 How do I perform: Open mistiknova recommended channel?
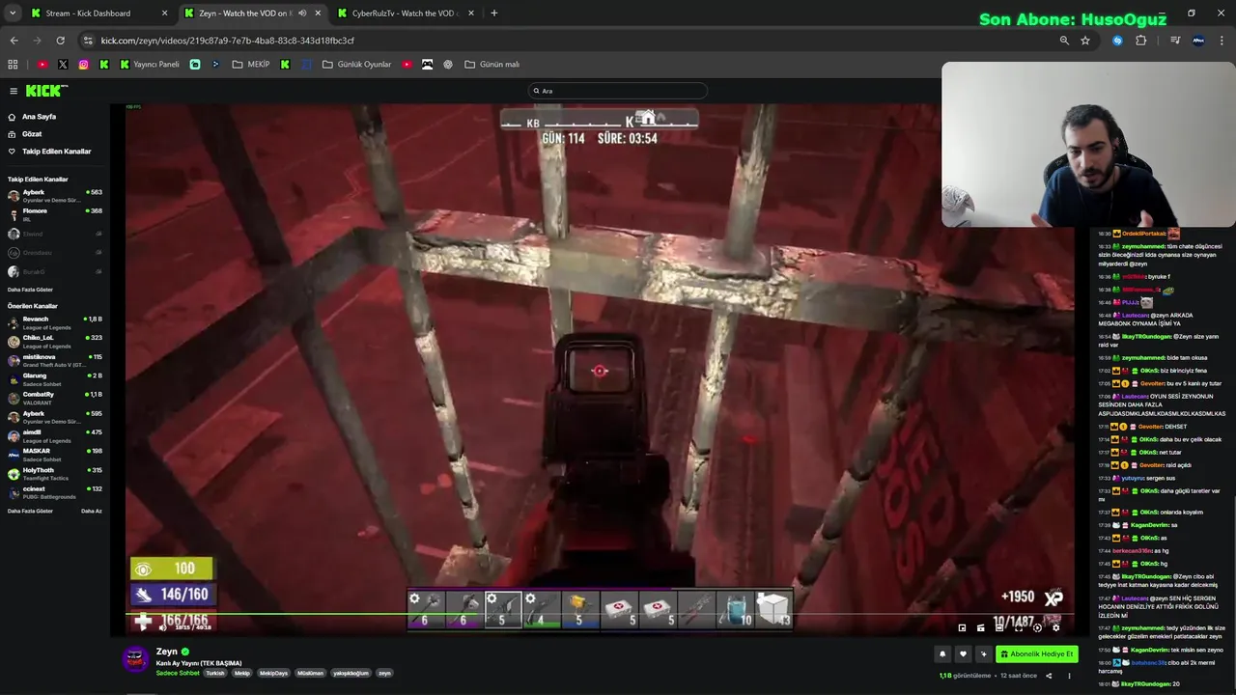55,360
